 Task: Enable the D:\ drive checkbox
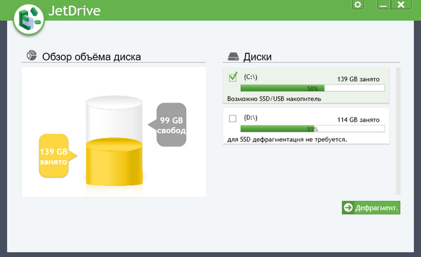coord(232,118)
